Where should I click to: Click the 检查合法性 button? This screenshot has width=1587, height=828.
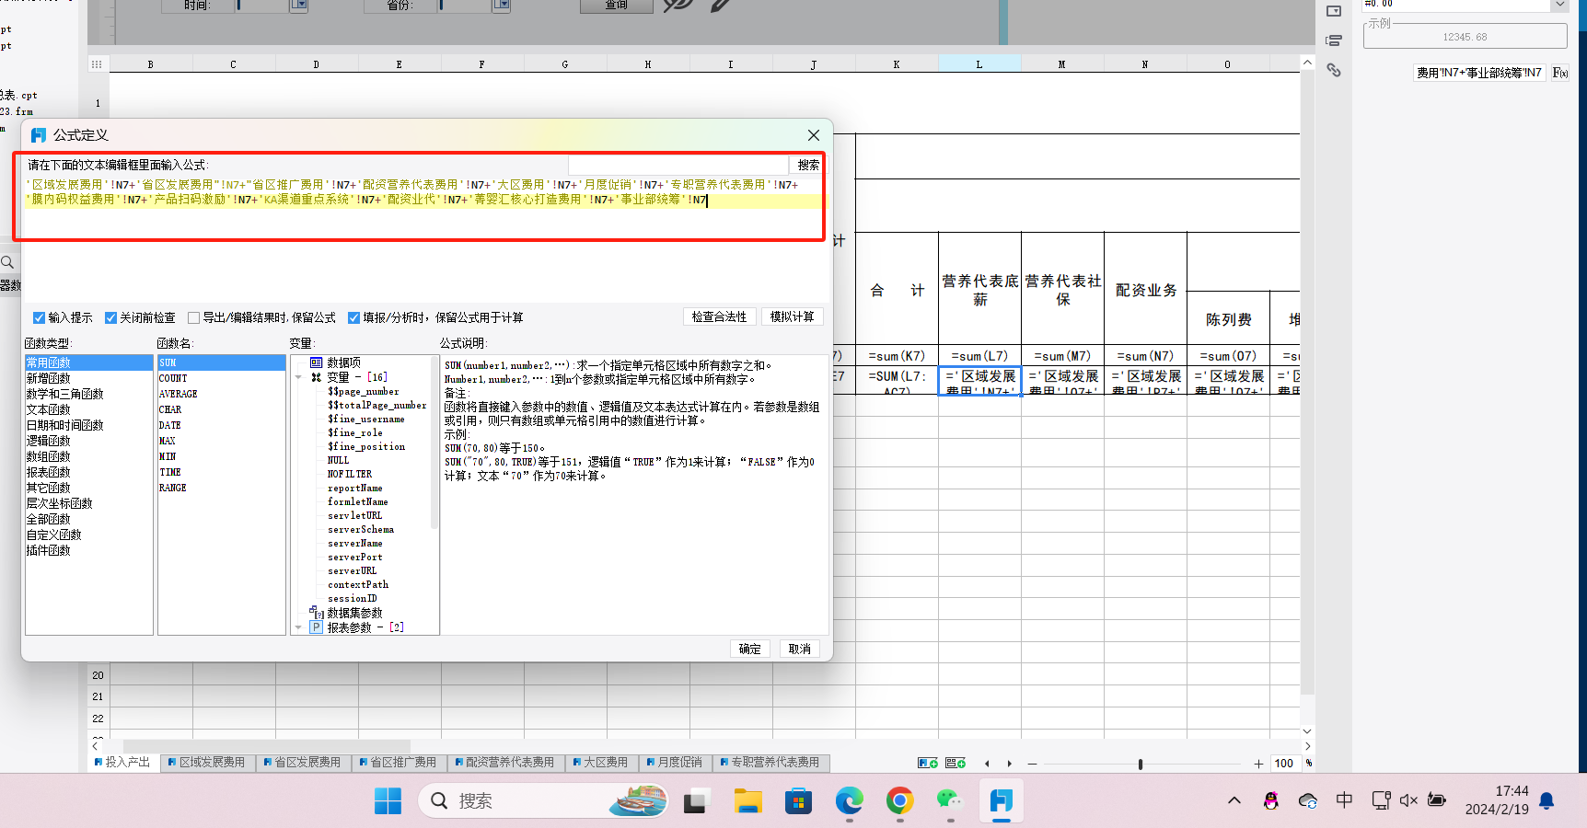(x=719, y=316)
